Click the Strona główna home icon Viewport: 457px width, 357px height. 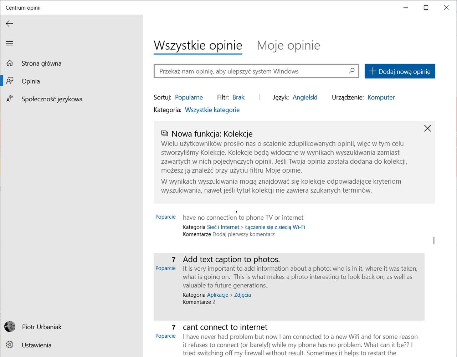pyautogui.click(x=10, y=63)
